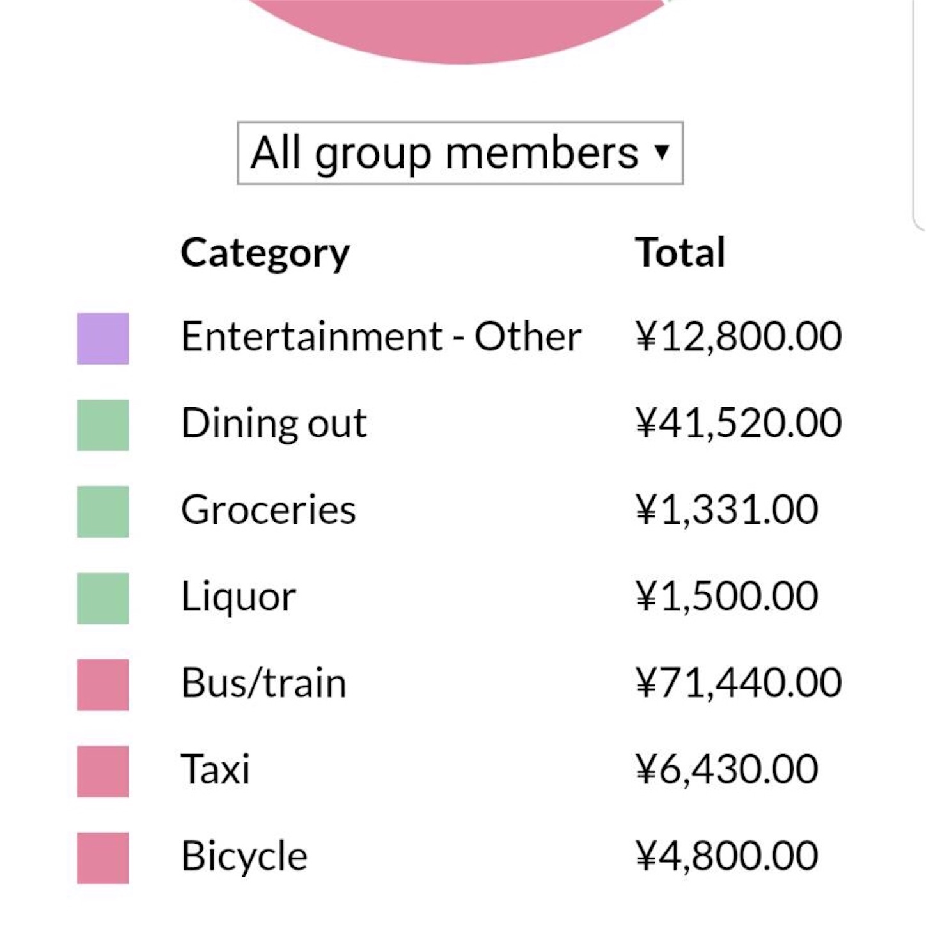Click the Bicycle category label

click(244, 856)
